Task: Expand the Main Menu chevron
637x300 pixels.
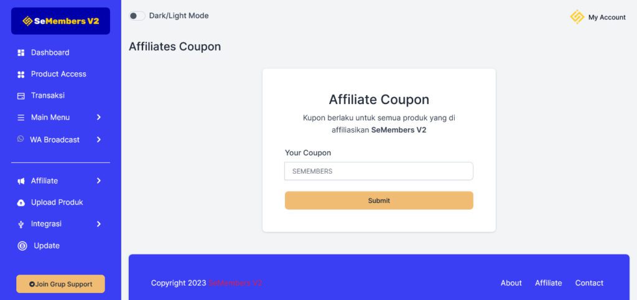Action: click(x=99, y=117)
